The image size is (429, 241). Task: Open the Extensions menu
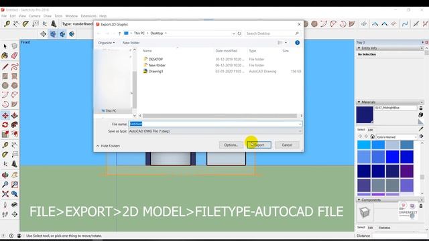(88, 16)
